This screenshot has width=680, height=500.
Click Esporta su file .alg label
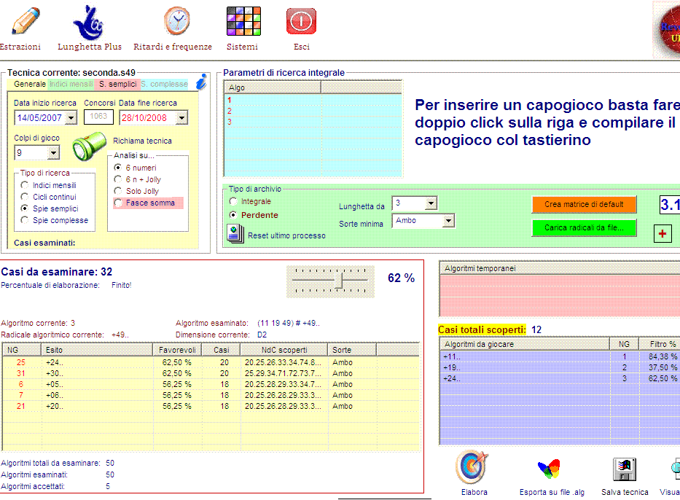(552, 492)
